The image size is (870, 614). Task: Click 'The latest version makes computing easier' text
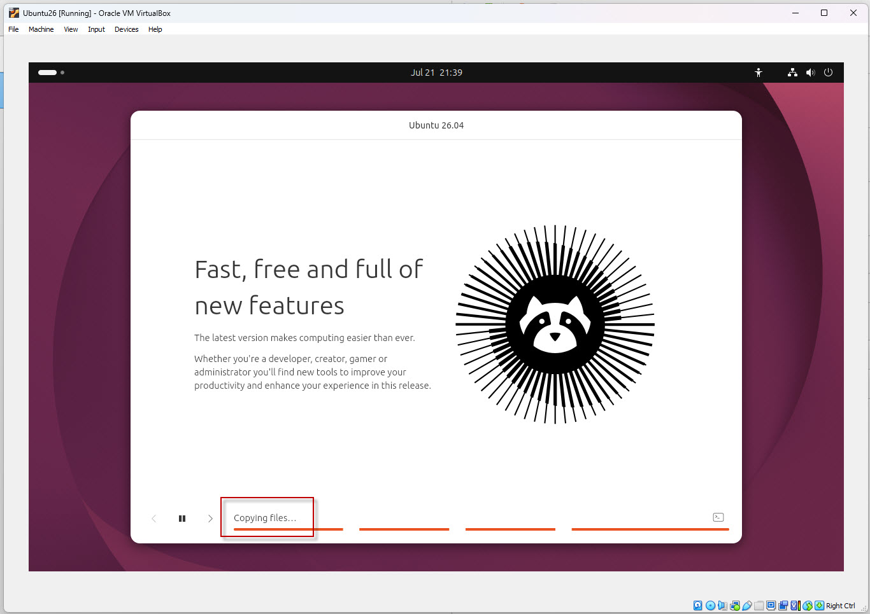(x=304, y=338)
